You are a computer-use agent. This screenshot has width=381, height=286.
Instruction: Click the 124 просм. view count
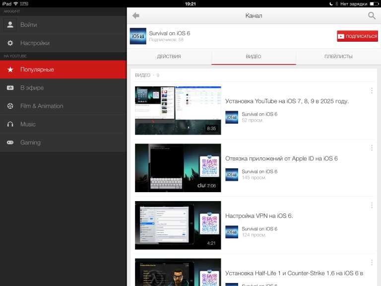[254, 235]
